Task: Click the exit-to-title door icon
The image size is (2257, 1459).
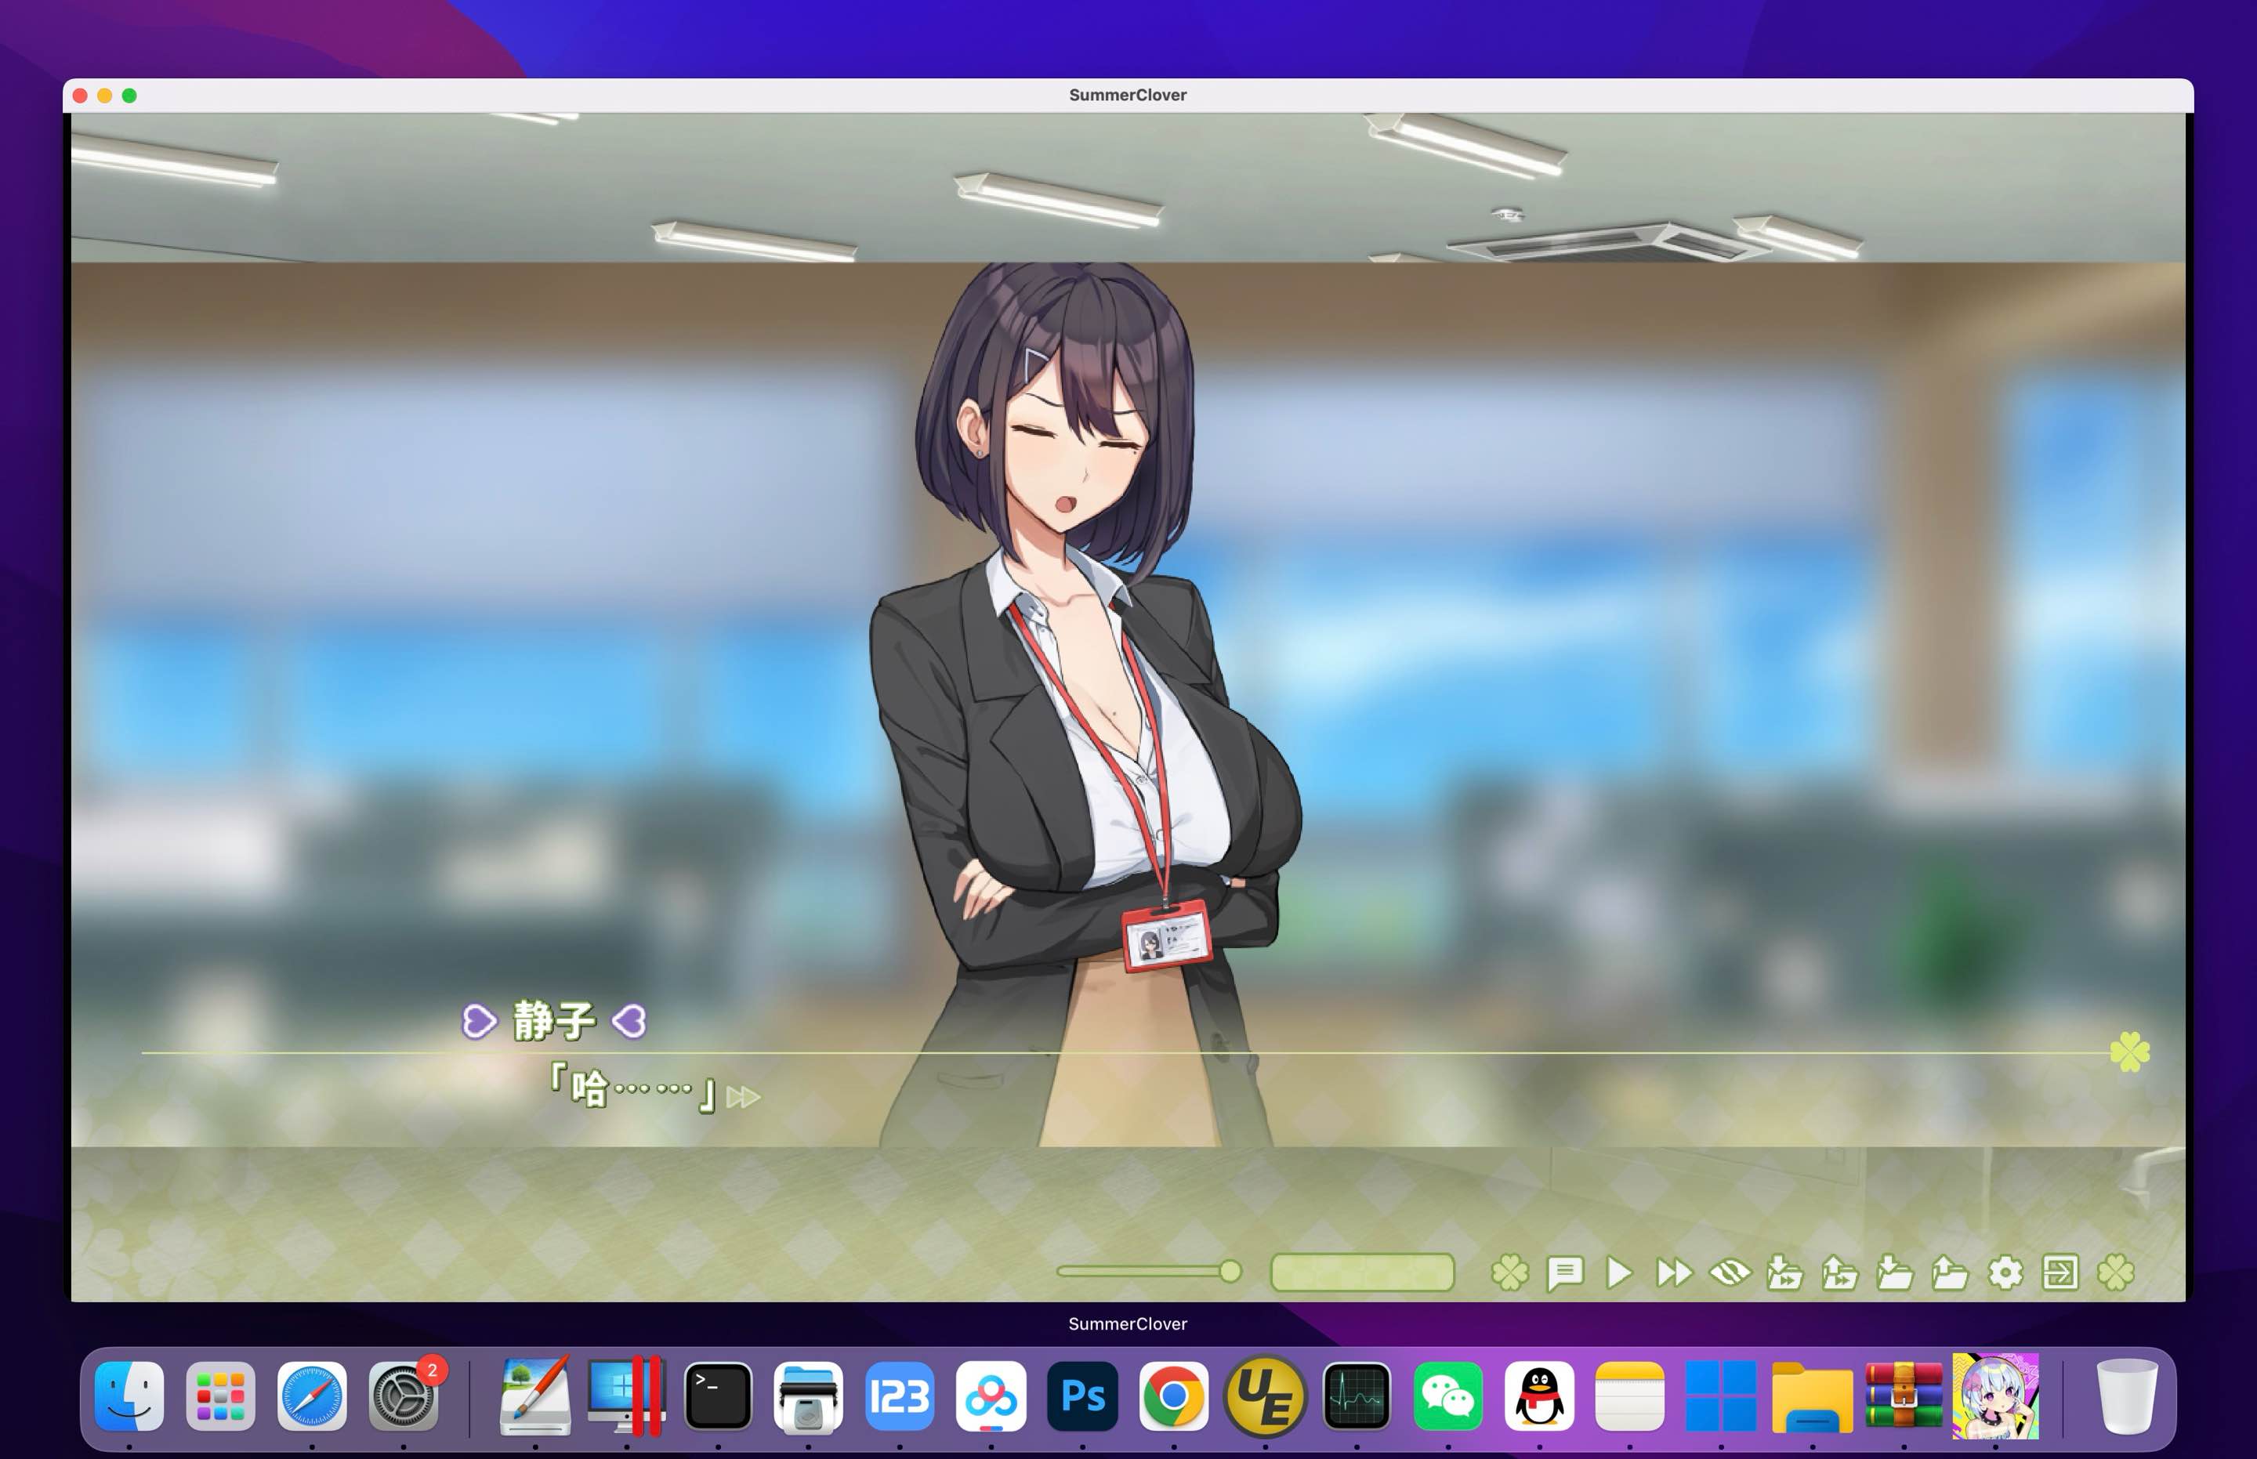Action: [x=2060, y=1273]
